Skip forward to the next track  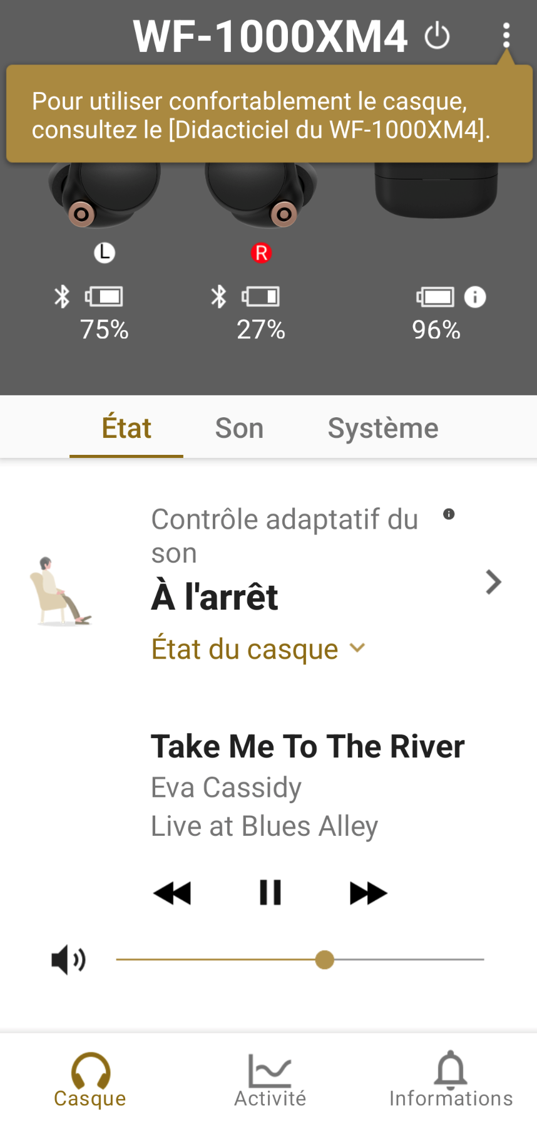(x=368, y=893)
